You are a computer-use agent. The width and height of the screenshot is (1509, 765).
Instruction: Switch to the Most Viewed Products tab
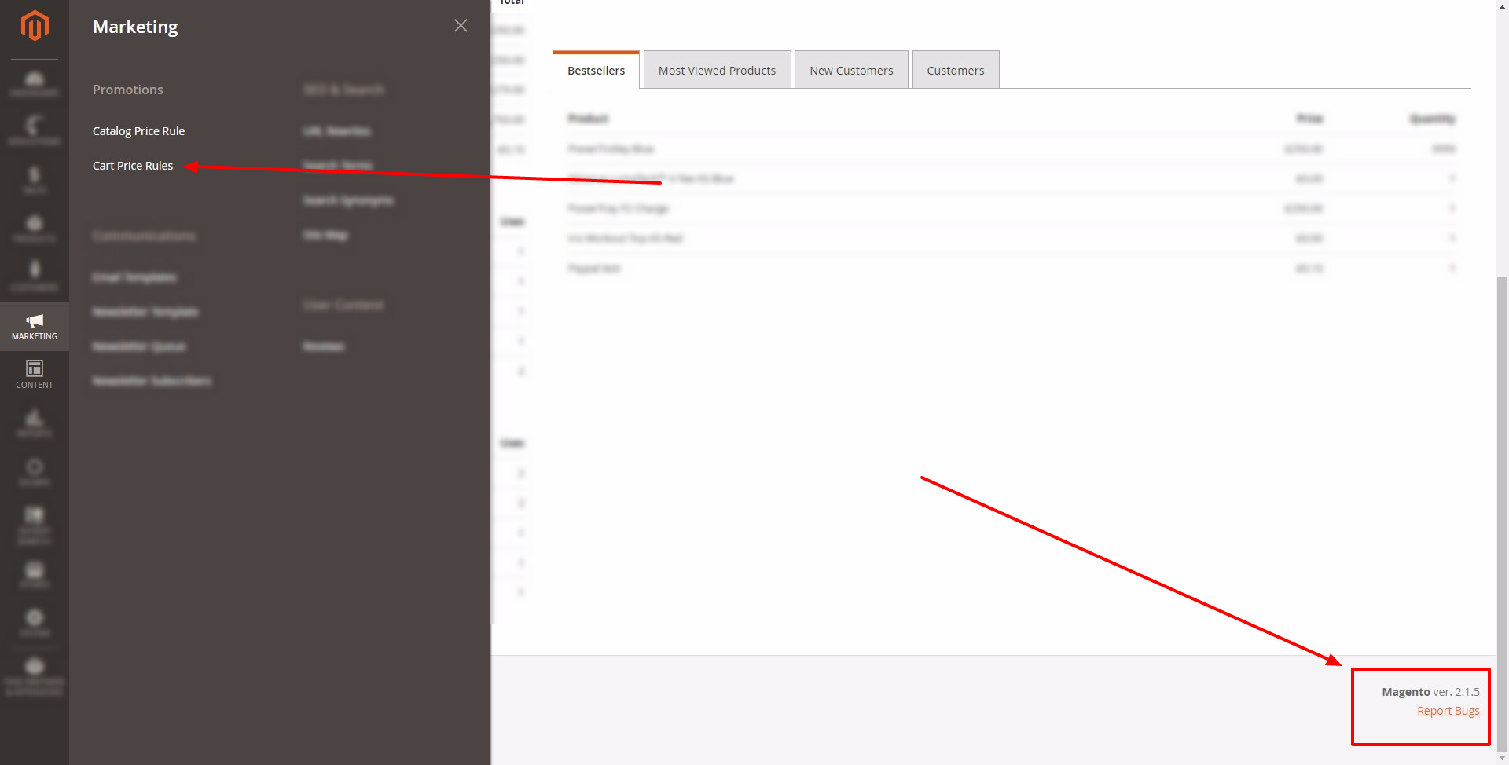point(716,69)
